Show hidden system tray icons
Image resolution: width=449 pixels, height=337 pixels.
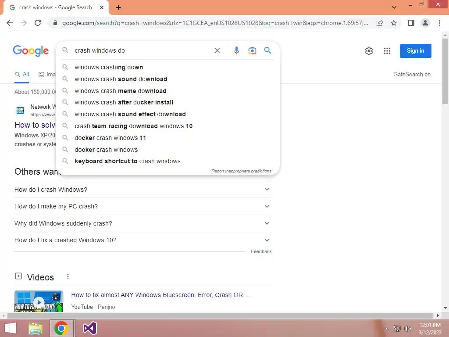(x=387, y=329)
